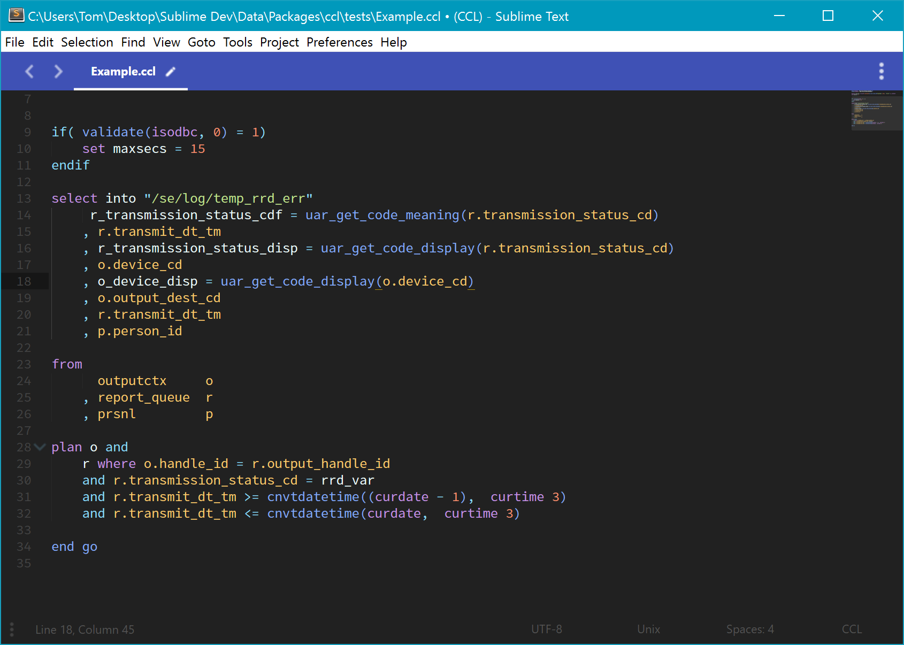Screen dimensions: 904x645
Task: Open the Help menu
Action: [394, 42]
